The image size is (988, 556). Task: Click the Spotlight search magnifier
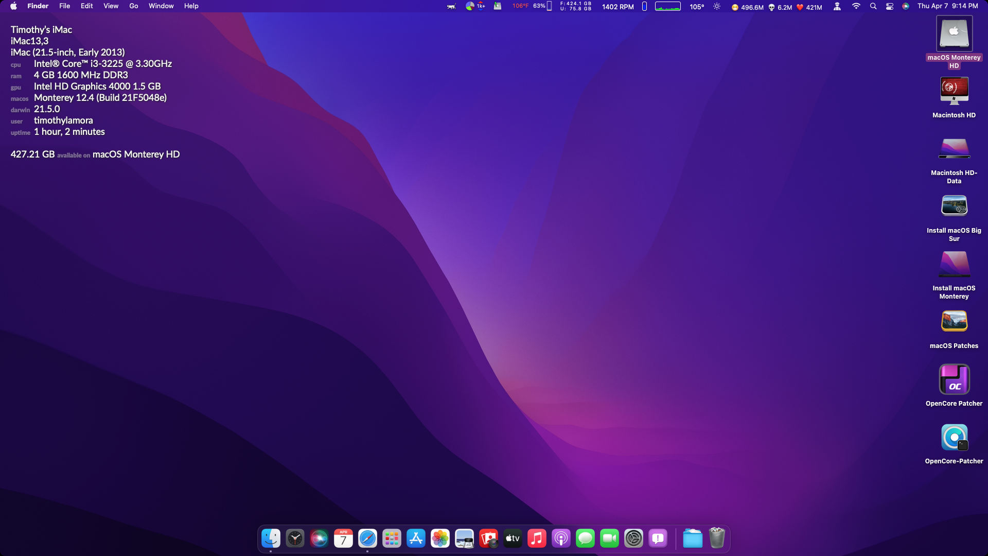click(873, 6)
